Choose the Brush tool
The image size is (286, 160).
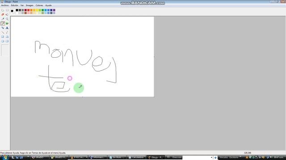point(7,24)
